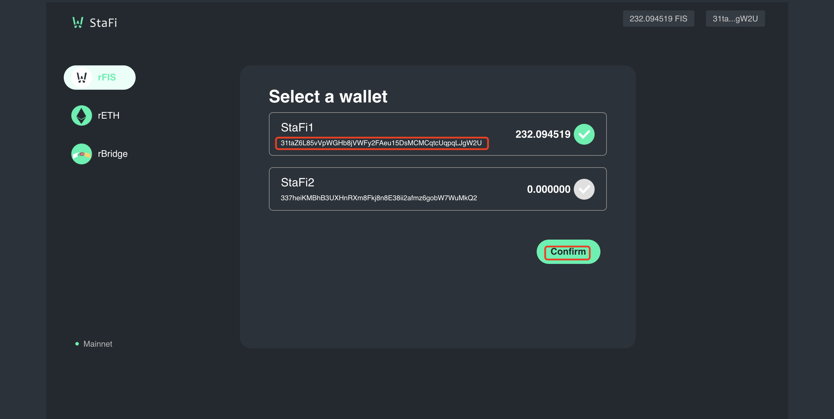Click the Mainnet network label
Viewport: 834px width, 419px height.
[98, 344]
